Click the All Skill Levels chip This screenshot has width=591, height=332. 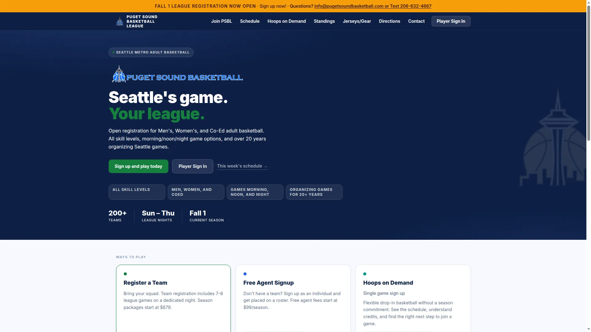[137, 192]
